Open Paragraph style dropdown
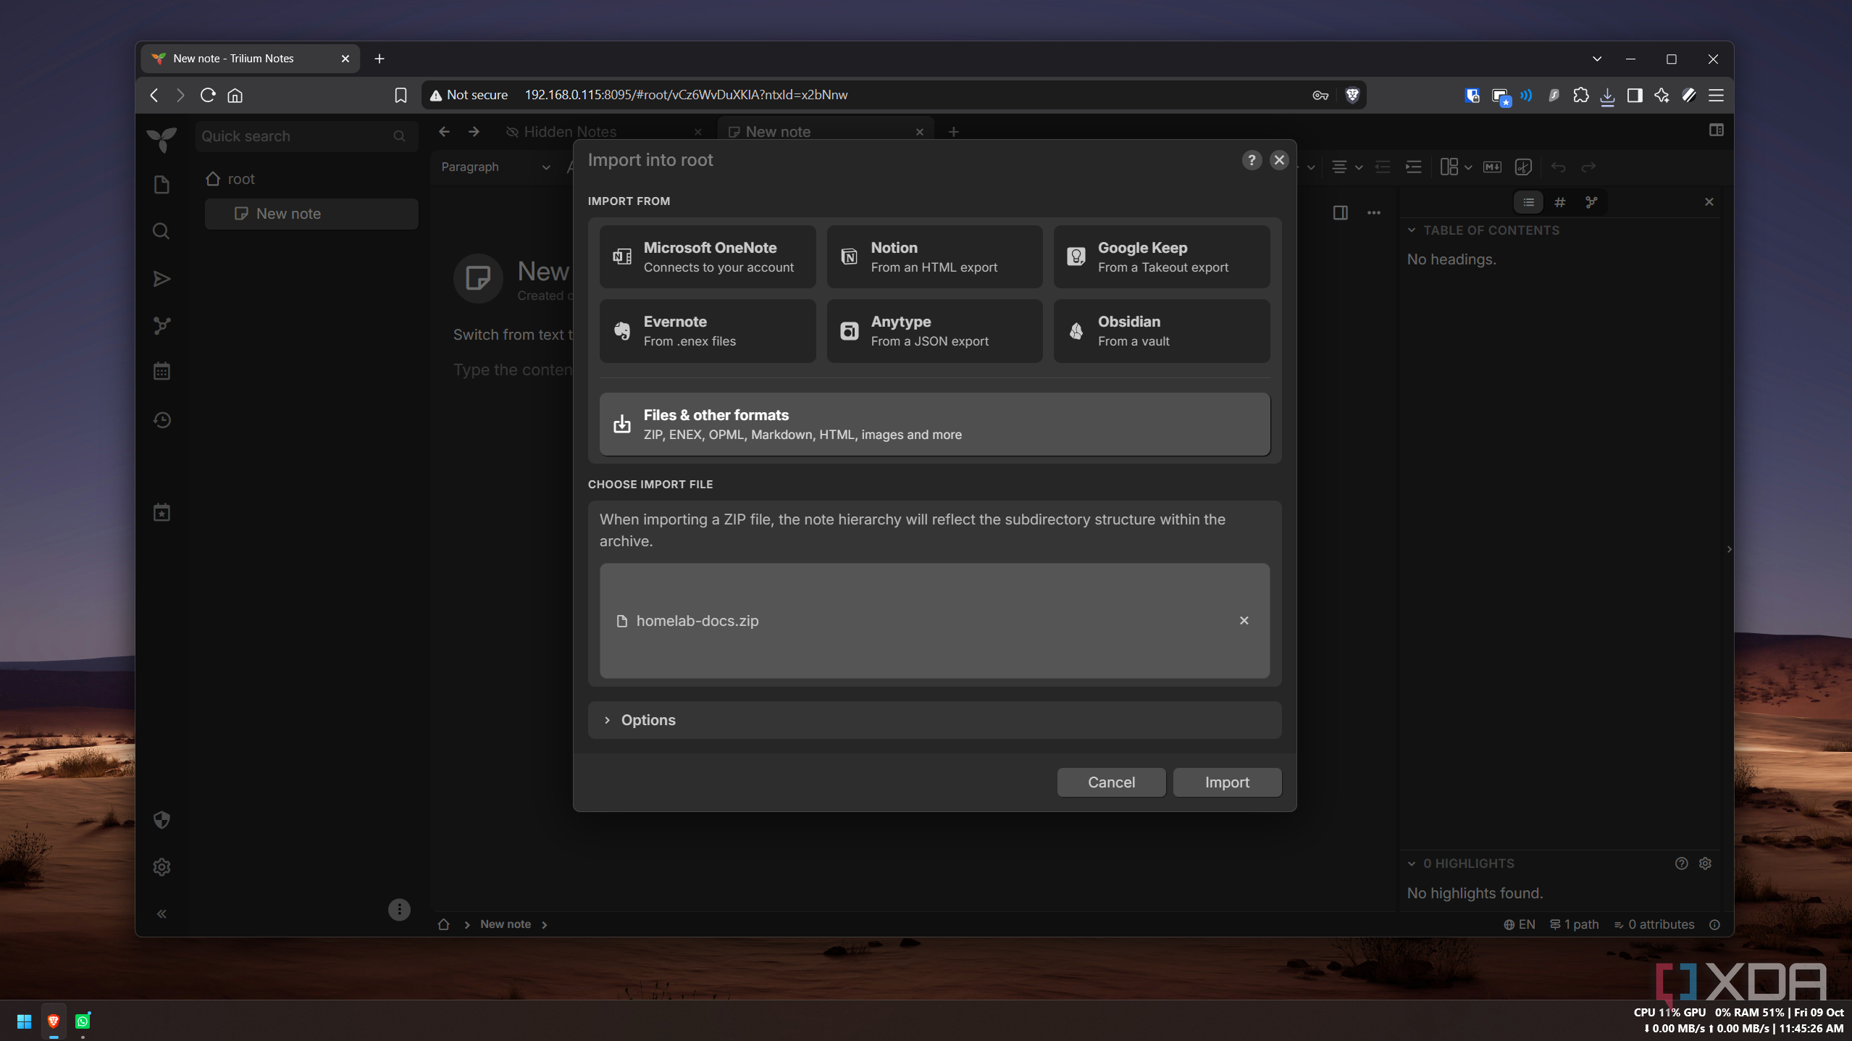The image size is (1852, 1041). (x=495, y=167)
